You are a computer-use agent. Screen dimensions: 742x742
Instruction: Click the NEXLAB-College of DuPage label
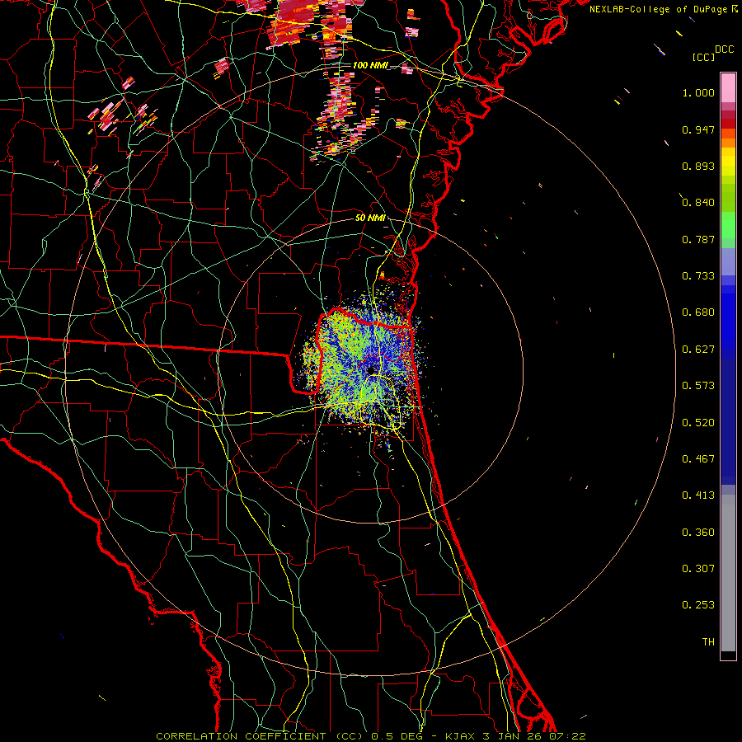(660, 9)
